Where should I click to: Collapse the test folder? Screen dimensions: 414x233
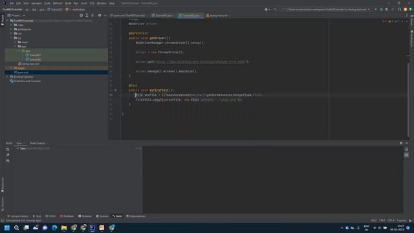pyautogui.click(x=16, y=47)
